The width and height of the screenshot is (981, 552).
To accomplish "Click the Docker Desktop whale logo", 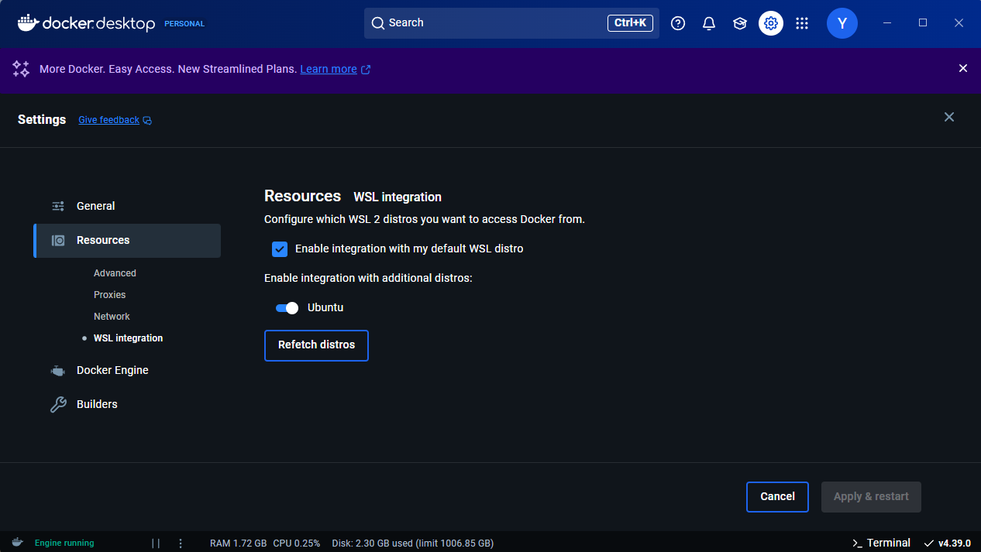I will [x=28, y=23].
